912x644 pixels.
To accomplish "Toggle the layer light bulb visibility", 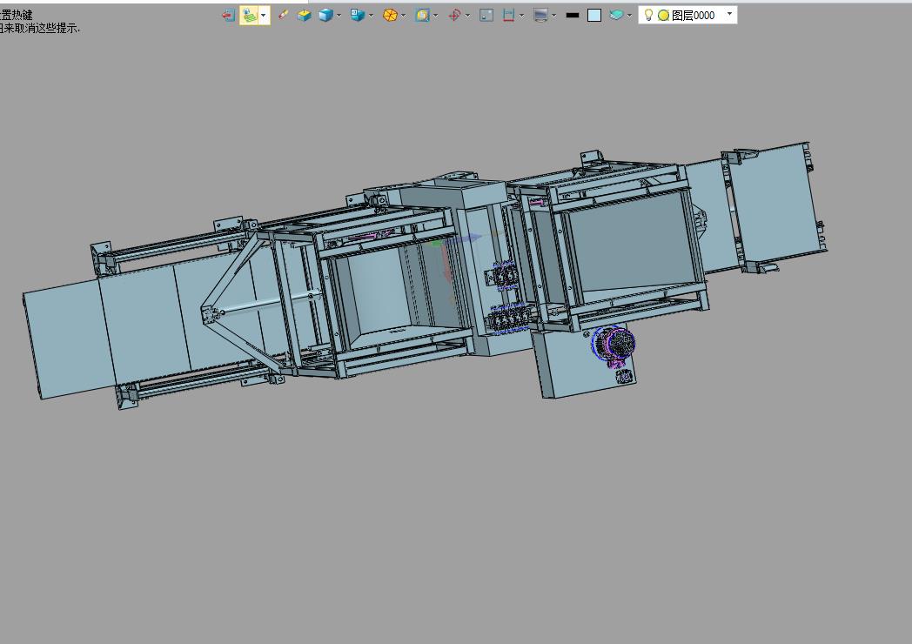I will pyautogui.click(x=648, y=15).
